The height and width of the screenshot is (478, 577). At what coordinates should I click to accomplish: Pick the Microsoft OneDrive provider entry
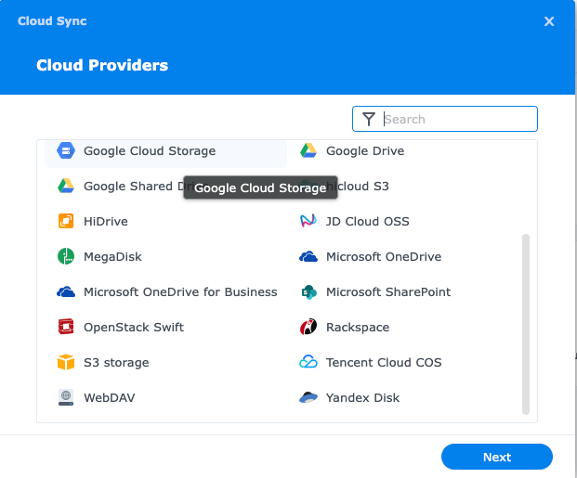[383, 257]
